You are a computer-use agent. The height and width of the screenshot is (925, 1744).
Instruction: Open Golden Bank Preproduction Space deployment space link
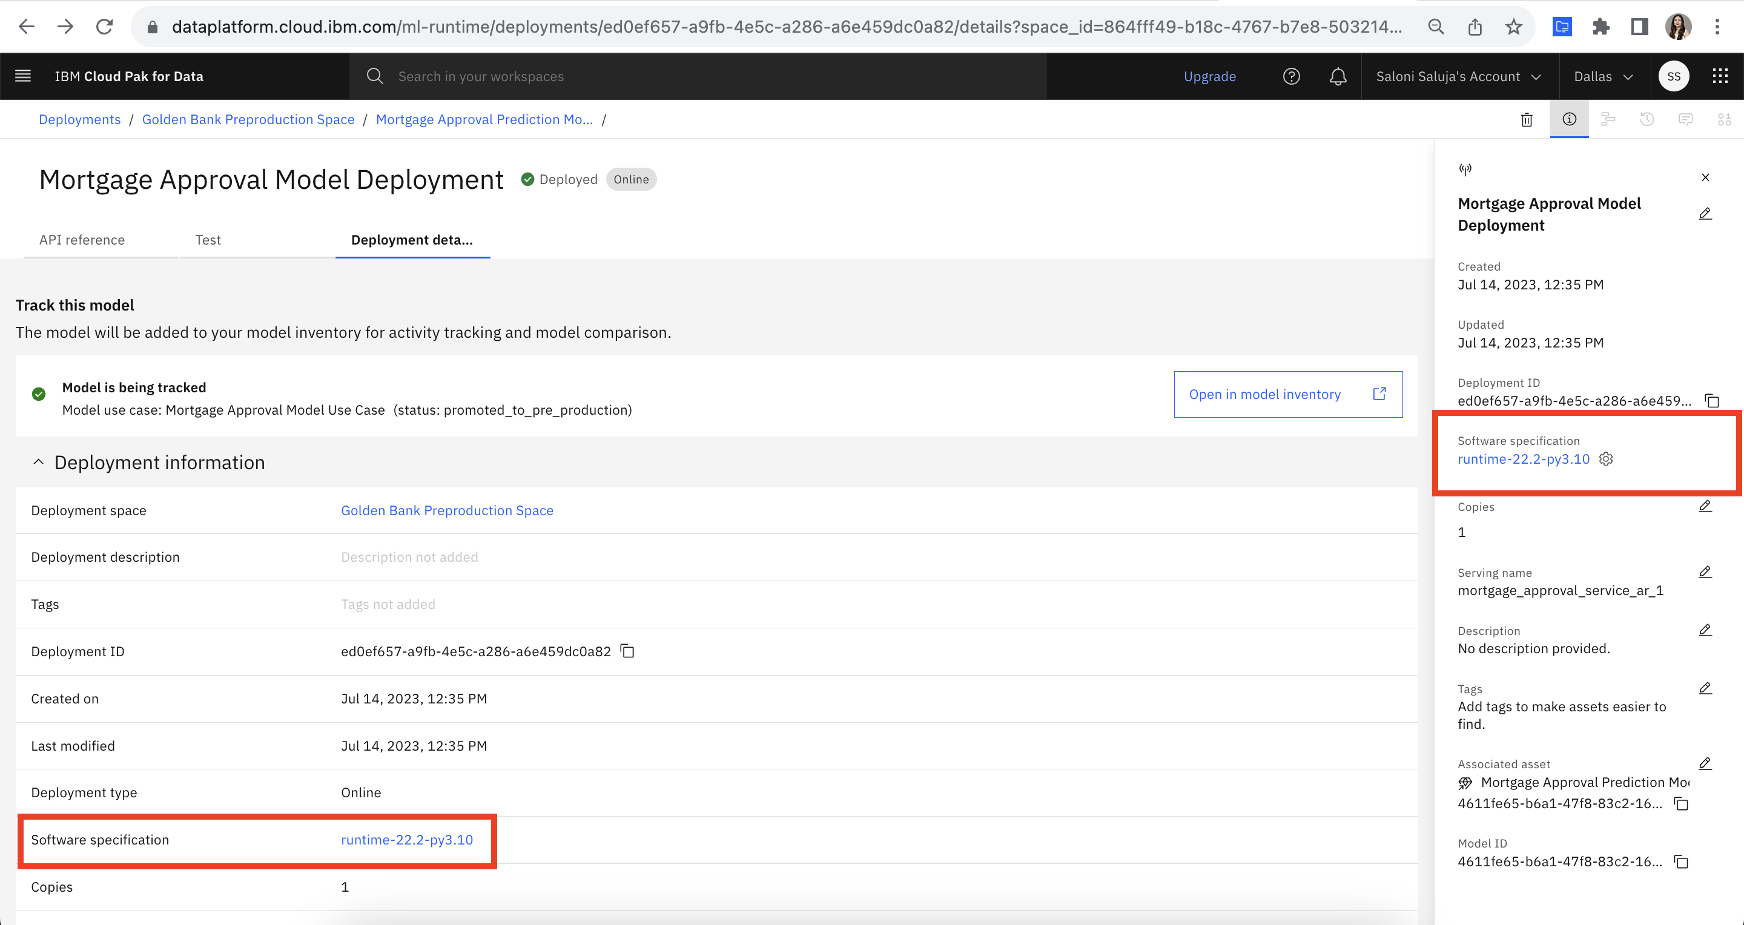tap(447, 510)
